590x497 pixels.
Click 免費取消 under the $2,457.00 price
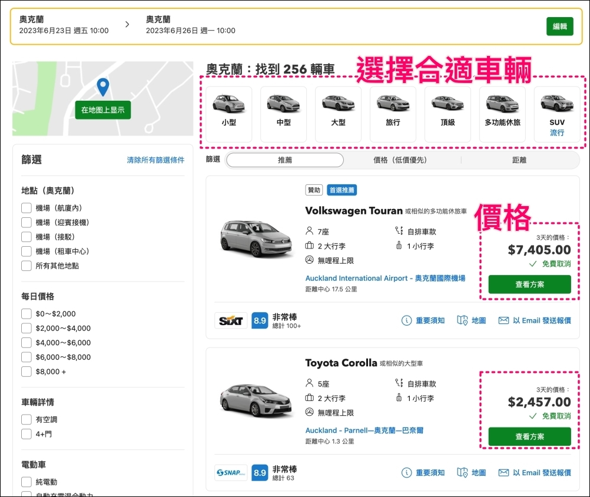point(556,416)
